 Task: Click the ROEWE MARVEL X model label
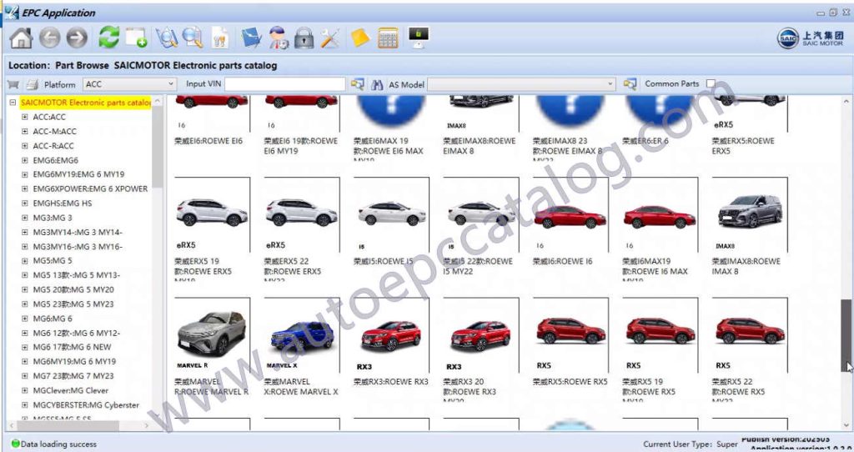tap(301, 387)
